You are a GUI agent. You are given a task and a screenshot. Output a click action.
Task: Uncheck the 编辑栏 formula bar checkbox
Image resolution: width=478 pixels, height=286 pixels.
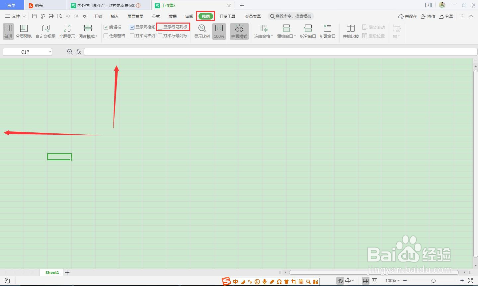(x=106, y=27)
